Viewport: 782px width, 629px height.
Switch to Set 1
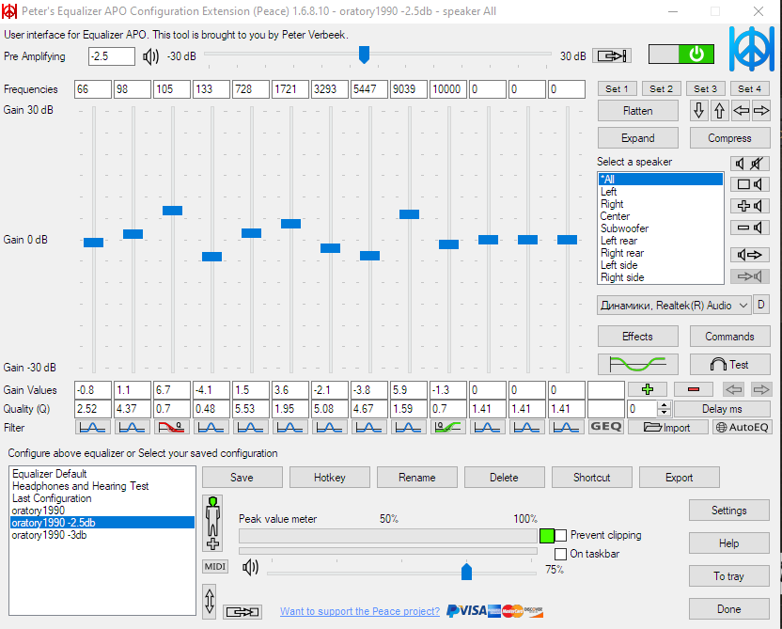(618, 88)
